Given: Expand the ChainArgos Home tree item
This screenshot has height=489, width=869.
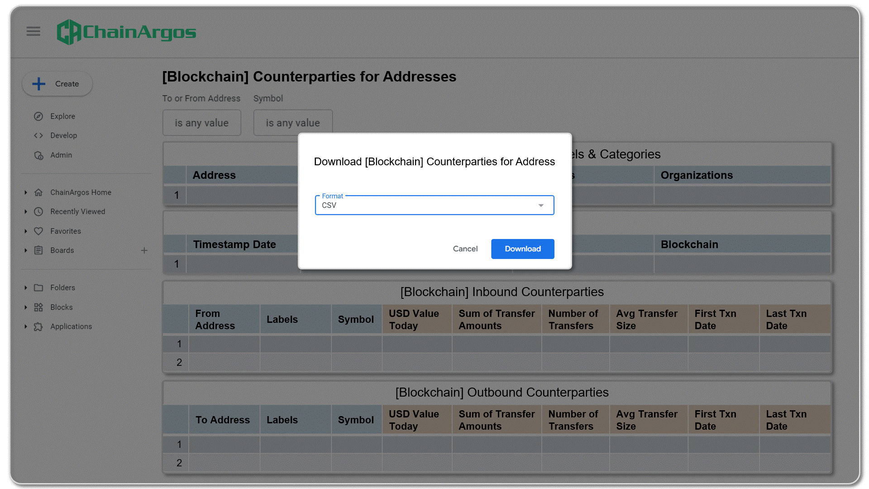Looking at the screenshot, I should click(x=26, y=192).
